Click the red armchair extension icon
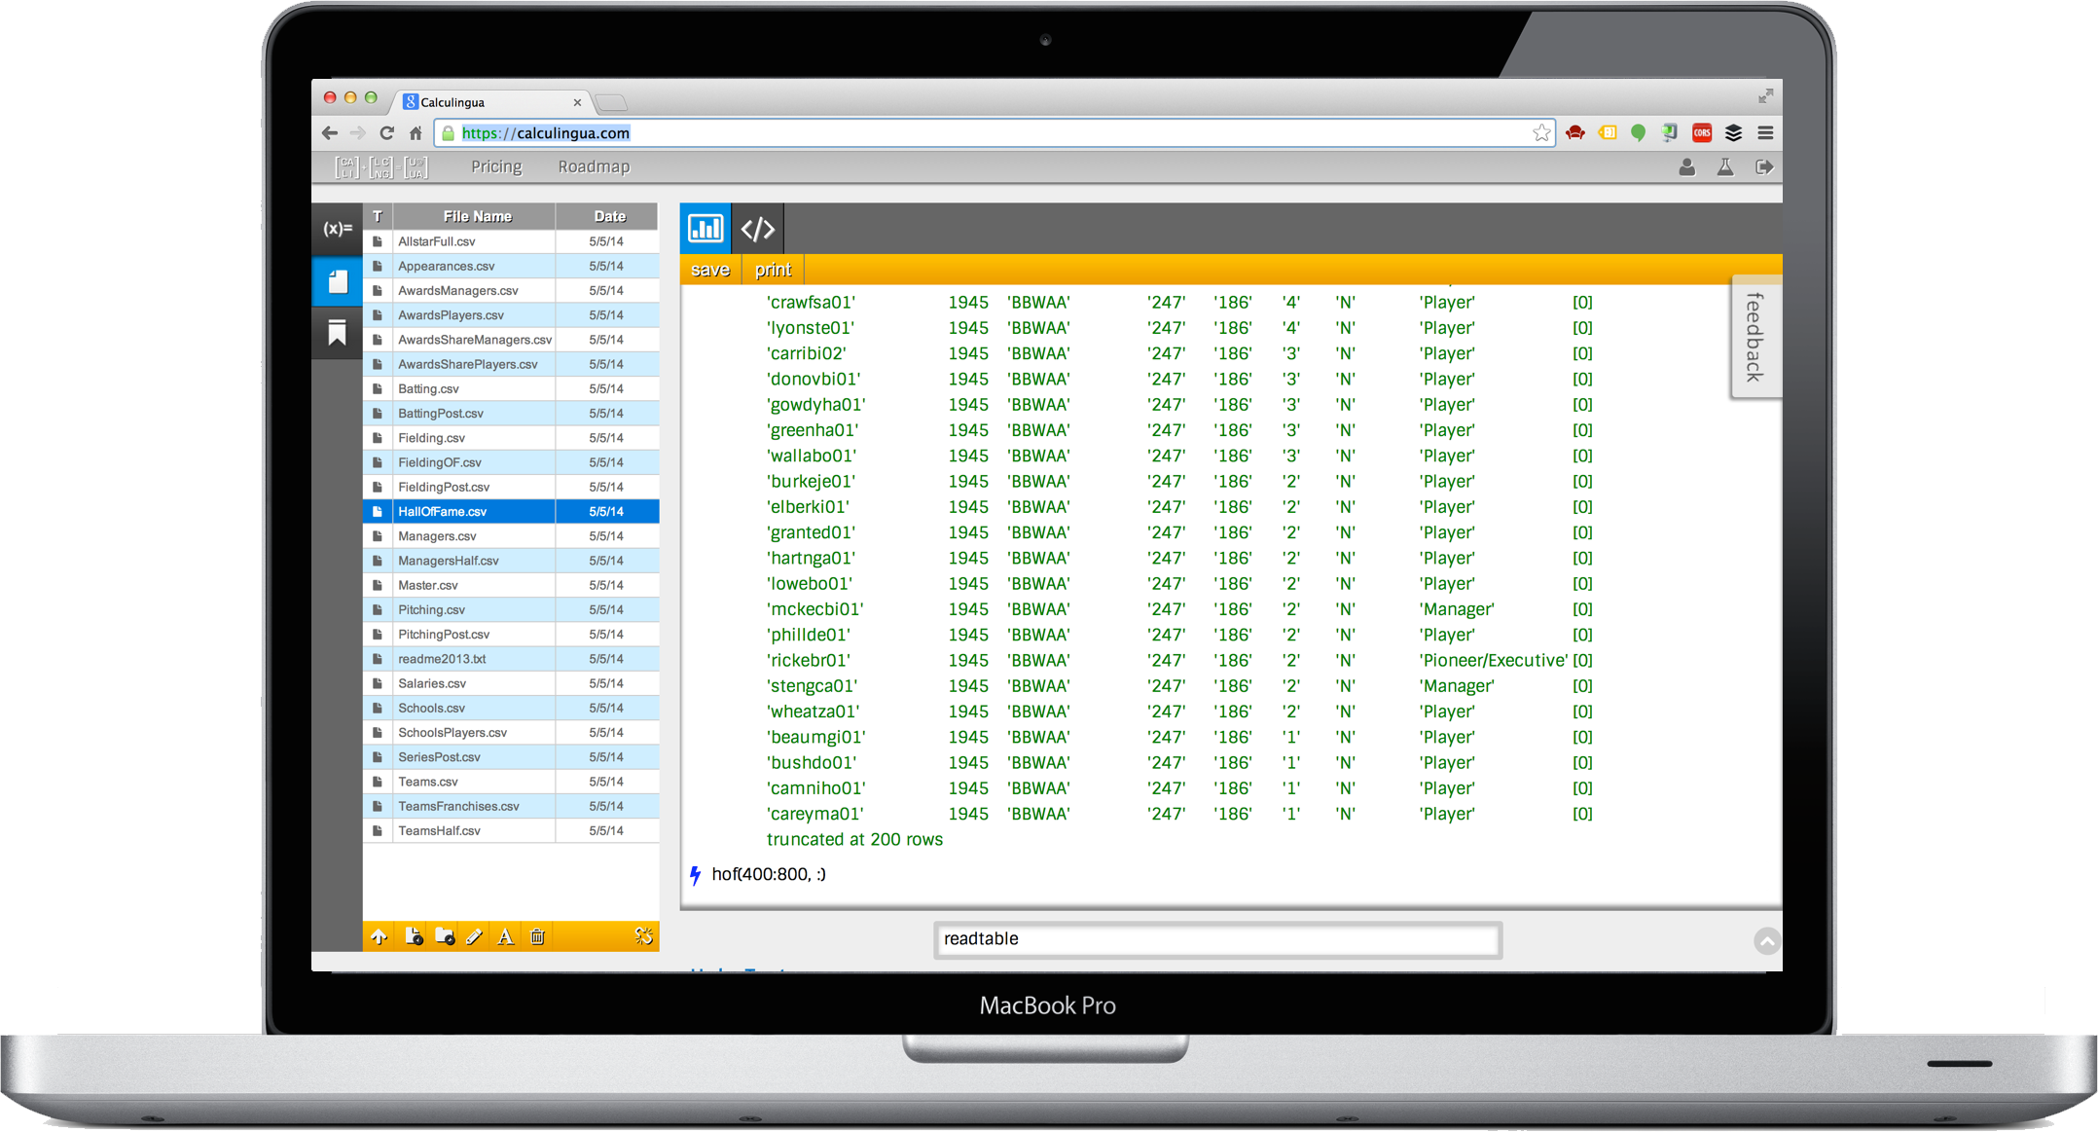The image size is (2098, 1132). tap(1575, 133)
